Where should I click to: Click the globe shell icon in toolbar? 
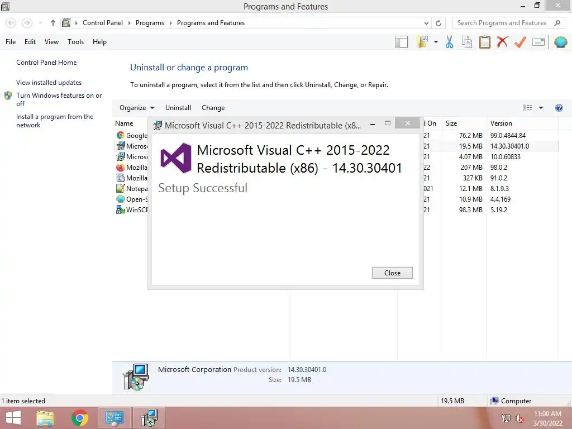(561, 42)
